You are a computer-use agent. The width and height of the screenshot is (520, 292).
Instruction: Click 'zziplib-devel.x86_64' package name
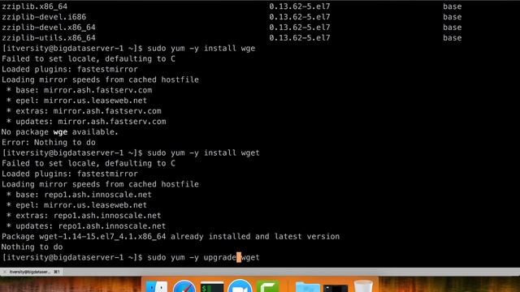pos(49,27)
